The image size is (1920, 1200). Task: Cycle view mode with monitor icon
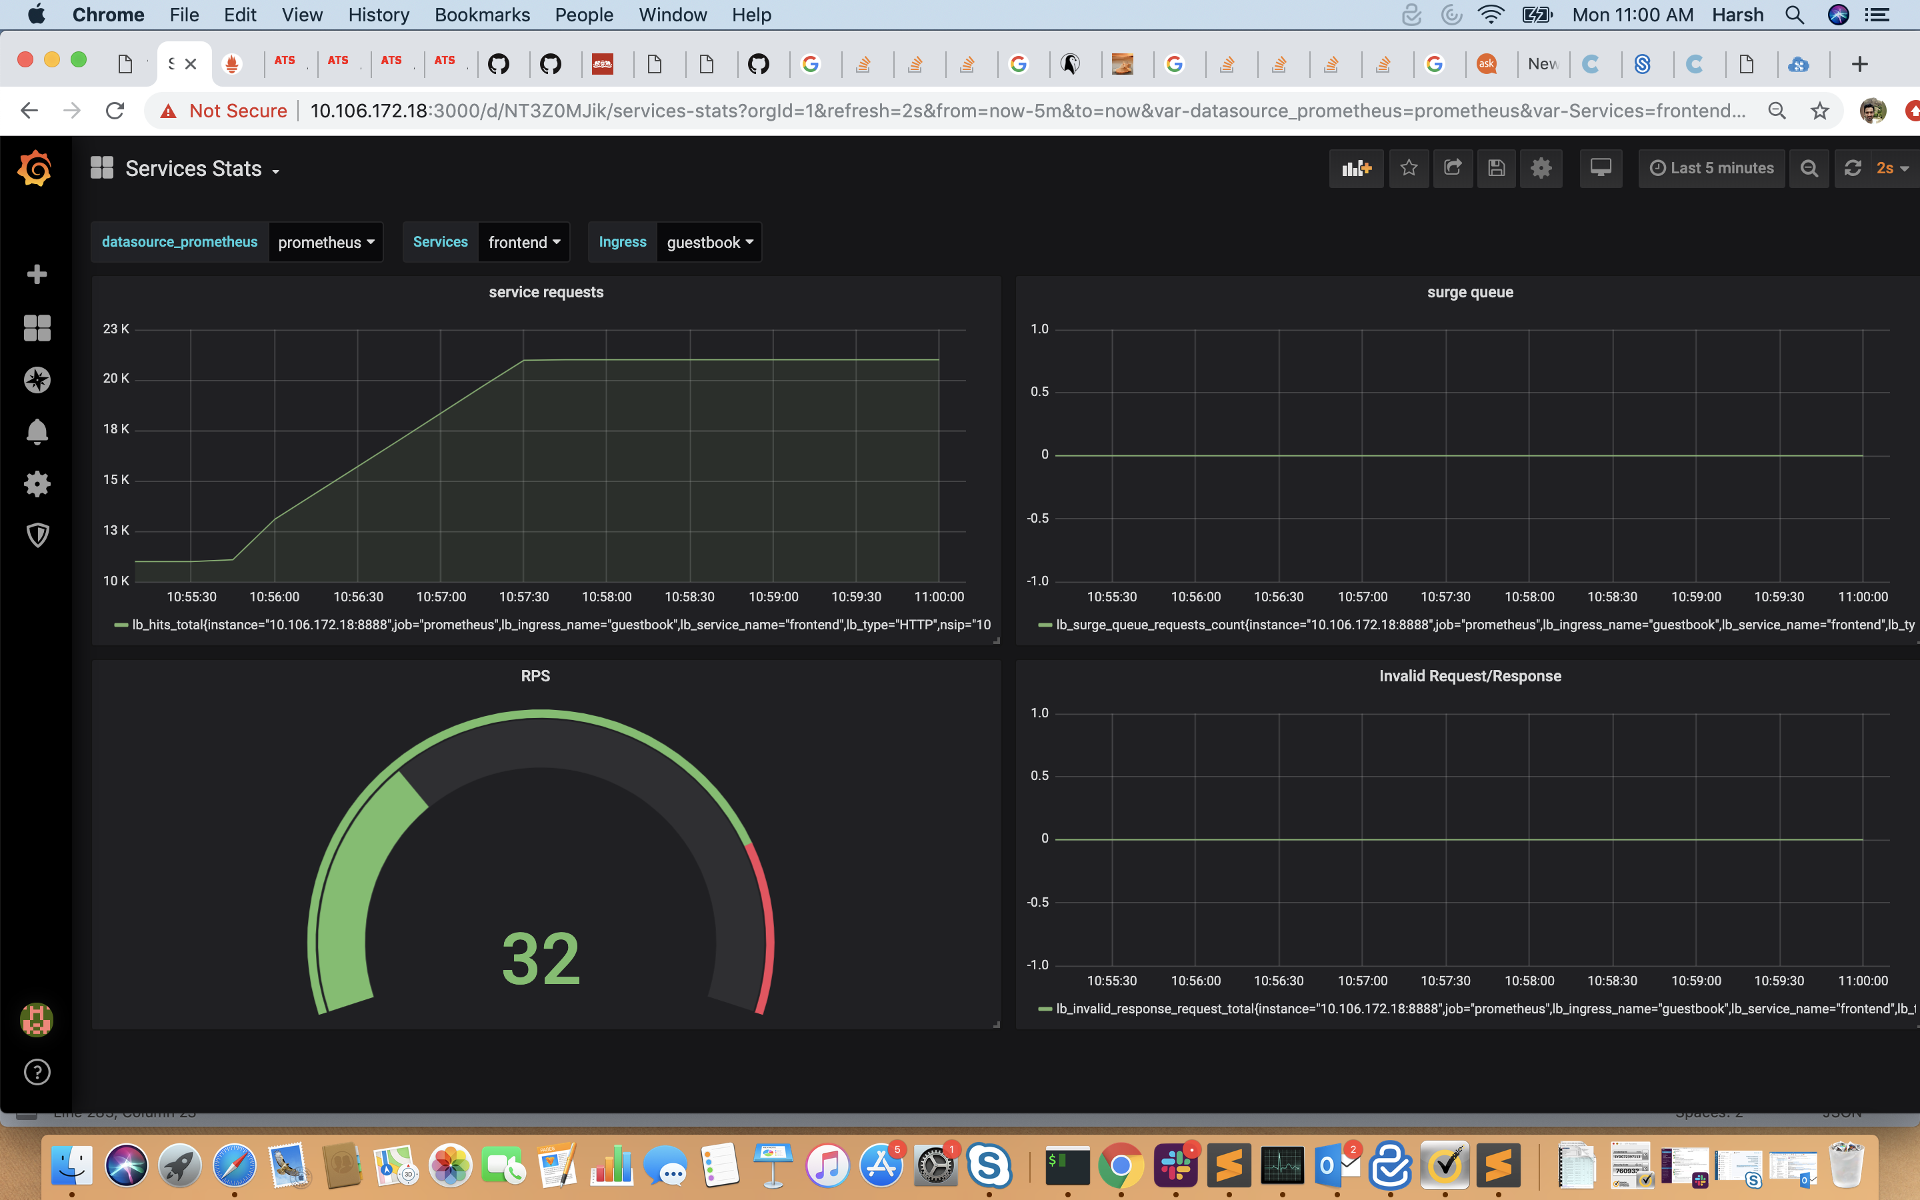[1600, 168]
